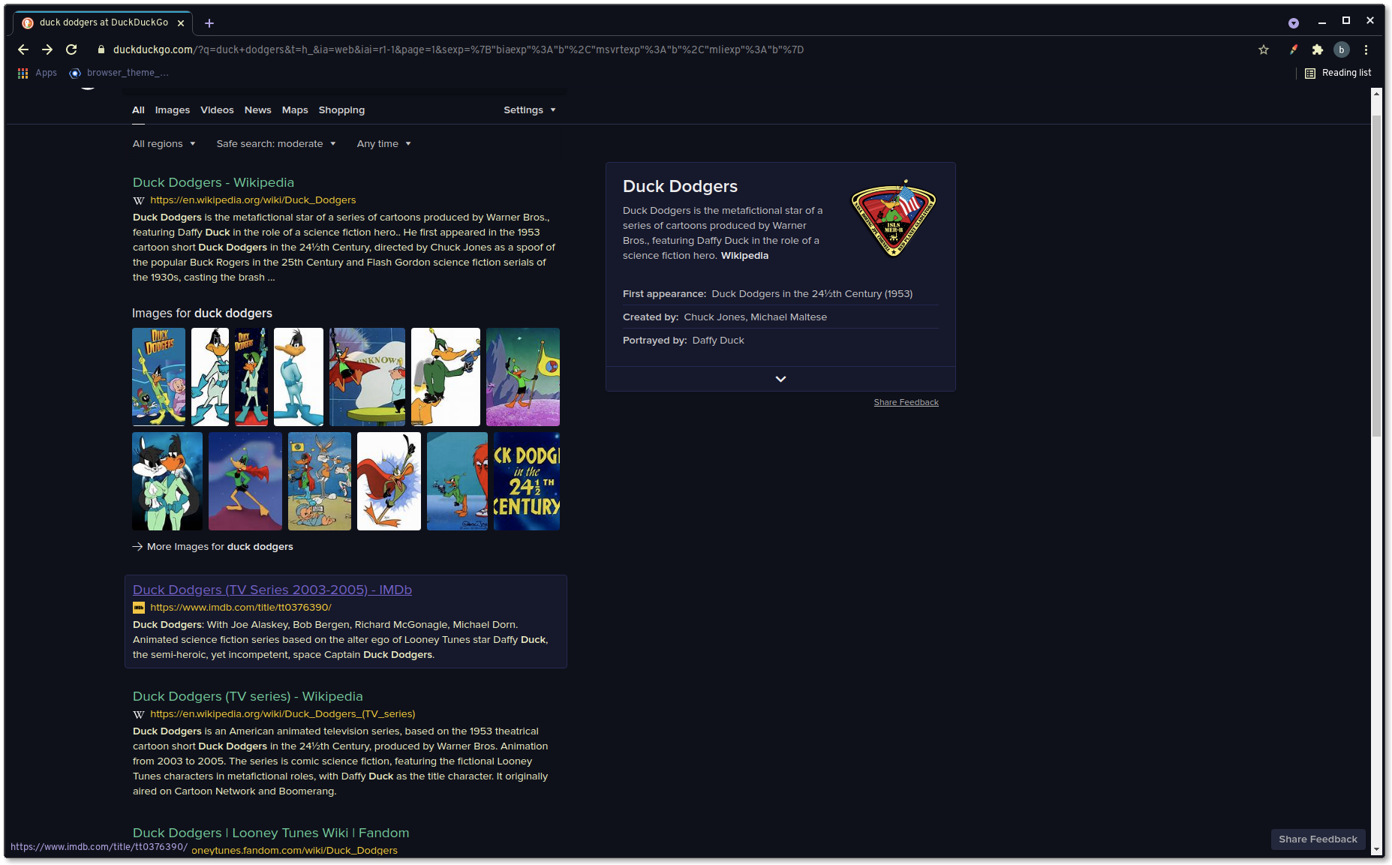
Task: Open a new browser tab
Action: [x=209, y=23]
